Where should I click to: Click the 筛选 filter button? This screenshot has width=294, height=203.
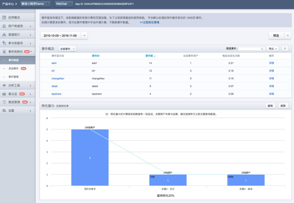tap(276, 36)
